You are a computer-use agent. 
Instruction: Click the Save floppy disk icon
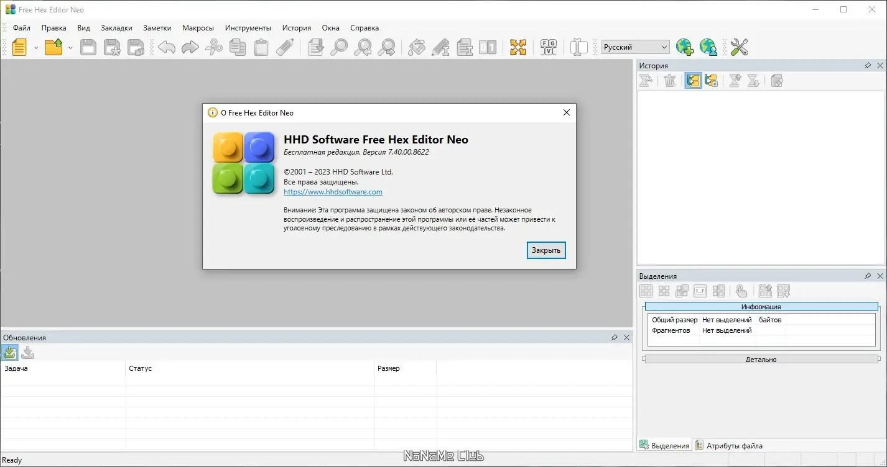88,47
